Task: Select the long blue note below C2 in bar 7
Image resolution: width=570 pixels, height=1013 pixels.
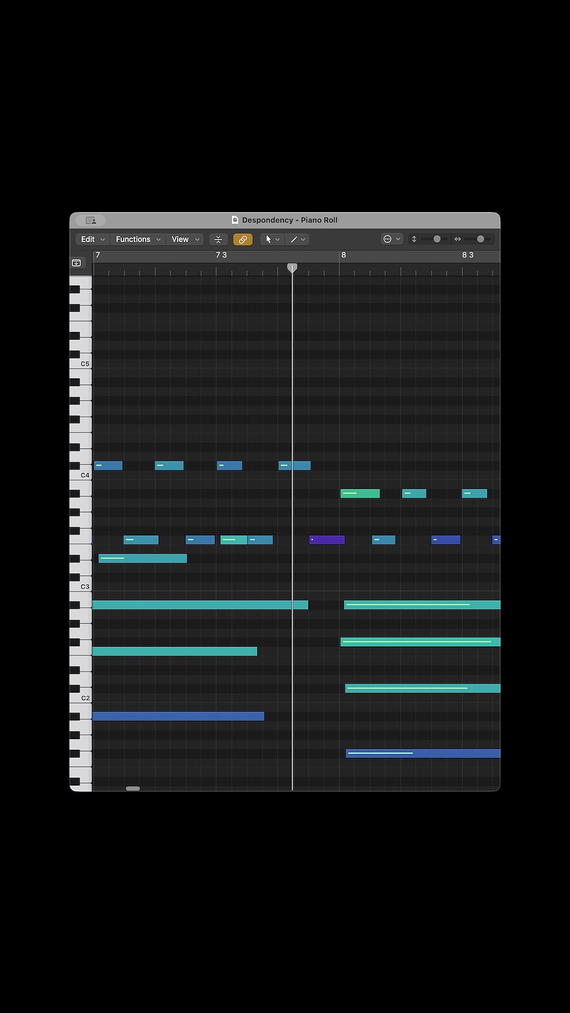Action: (x=178, y=716)
